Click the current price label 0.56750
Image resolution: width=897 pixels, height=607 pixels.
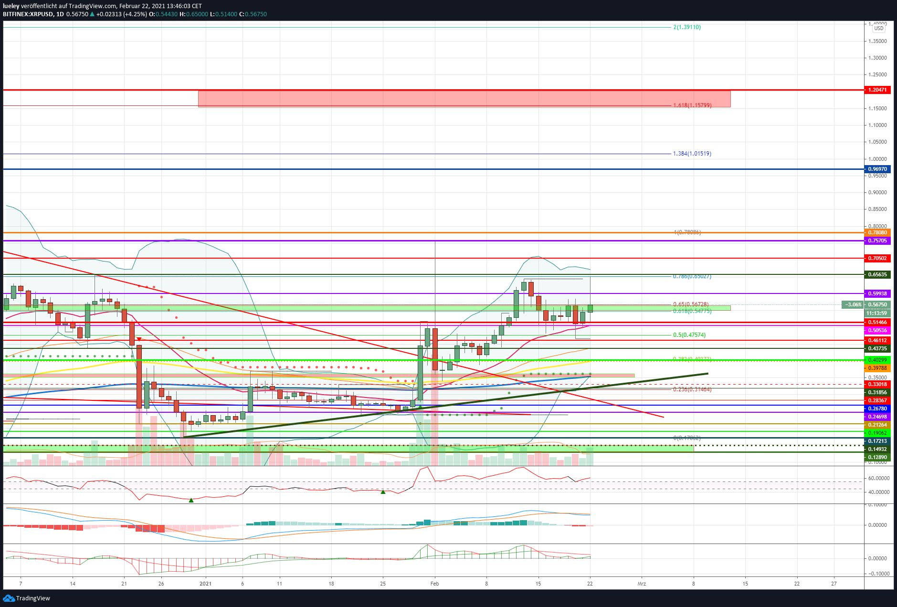click(x=877, y=304)
